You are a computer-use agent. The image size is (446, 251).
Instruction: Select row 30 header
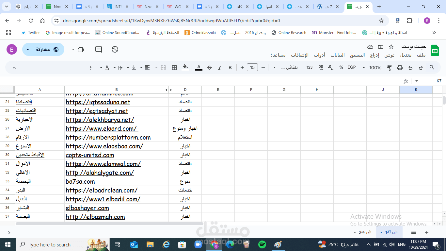pyautogui.click(x=7, y=155)
